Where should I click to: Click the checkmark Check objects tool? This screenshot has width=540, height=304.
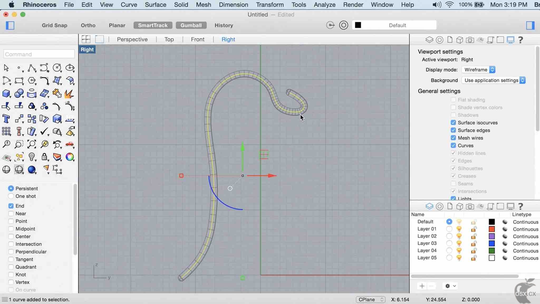point(44,131)
